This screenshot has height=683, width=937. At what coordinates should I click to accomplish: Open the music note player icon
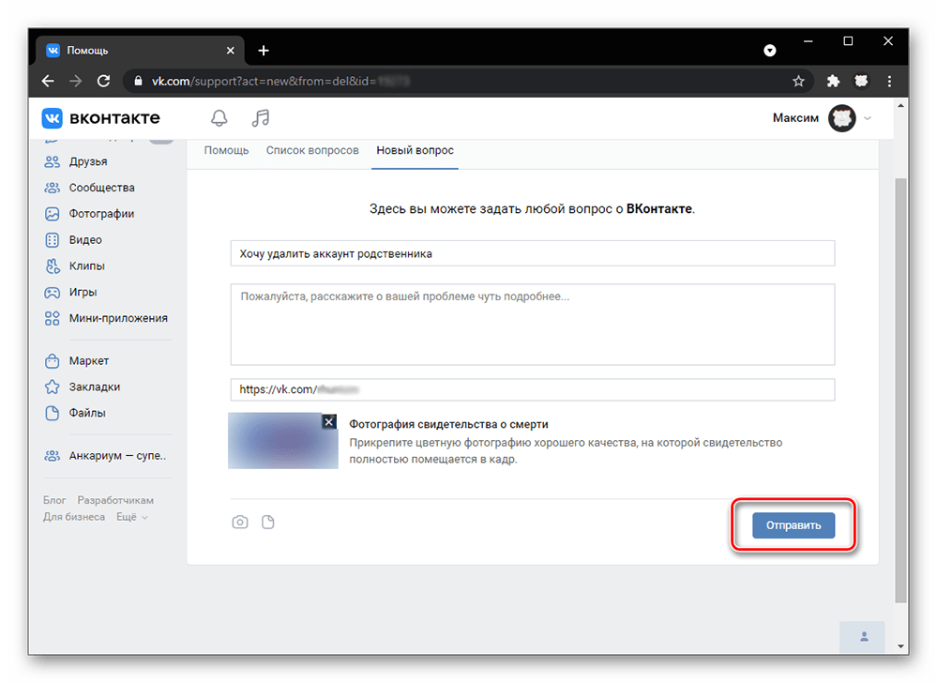[261, 117]
